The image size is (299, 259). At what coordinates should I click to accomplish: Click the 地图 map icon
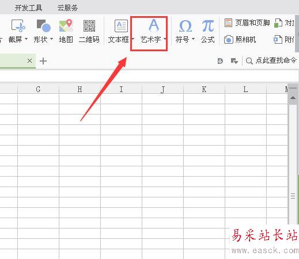pos(66,25)
